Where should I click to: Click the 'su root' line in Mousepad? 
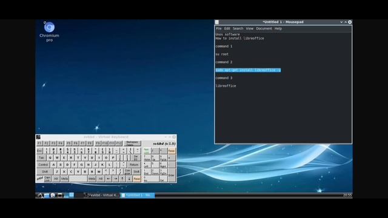coord(222,54)
